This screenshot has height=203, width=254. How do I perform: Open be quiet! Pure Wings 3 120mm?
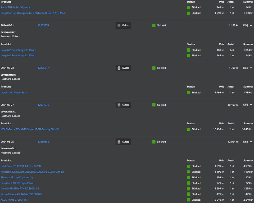(18, 56)
